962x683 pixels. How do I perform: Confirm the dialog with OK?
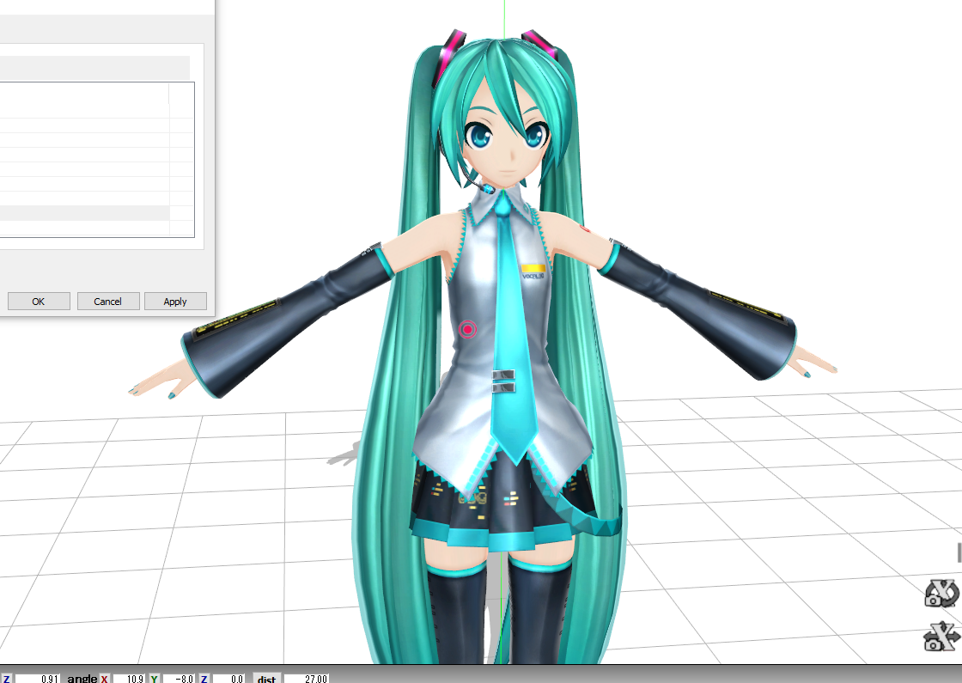(x=39, y=302)
